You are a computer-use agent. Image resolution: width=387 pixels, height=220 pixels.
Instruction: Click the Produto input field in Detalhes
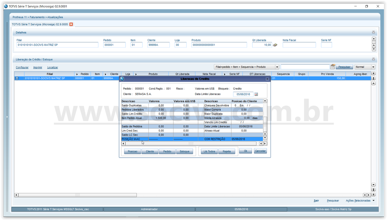point(219,45)
